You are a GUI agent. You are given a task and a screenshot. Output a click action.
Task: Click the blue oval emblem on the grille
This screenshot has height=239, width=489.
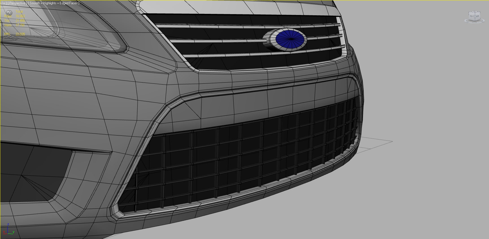[291, 40]
